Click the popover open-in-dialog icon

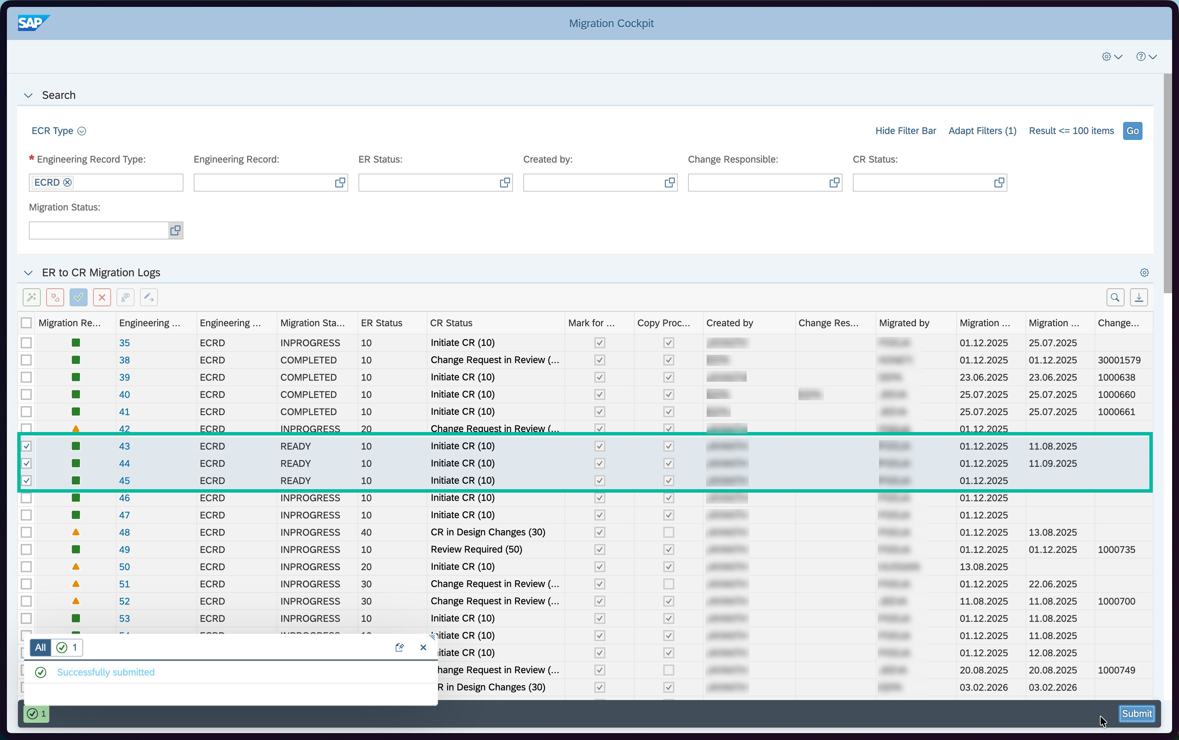400,648
